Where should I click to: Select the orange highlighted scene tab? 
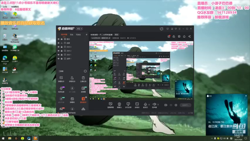[64, 35]
